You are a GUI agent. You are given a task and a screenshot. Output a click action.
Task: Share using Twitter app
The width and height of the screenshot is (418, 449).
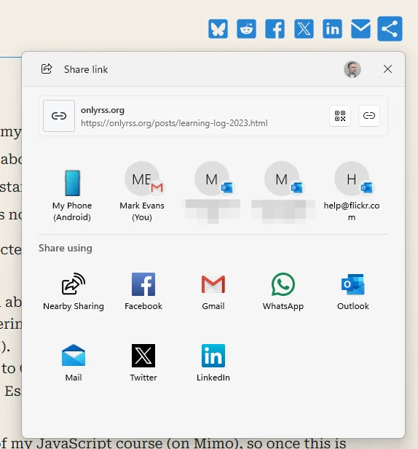[143, 363]
